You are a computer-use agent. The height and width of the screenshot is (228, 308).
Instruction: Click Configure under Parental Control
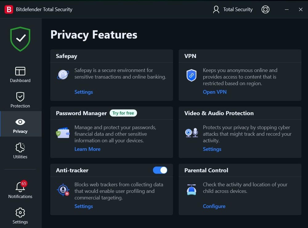coord(214,206)
